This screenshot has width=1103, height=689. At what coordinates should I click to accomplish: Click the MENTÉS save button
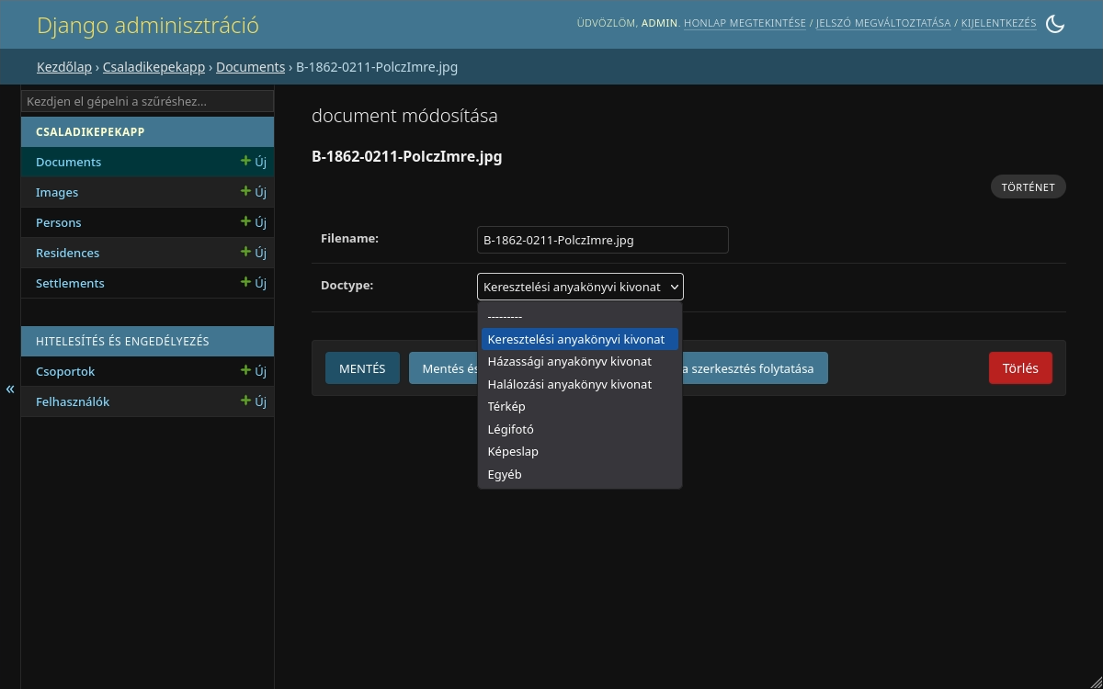[362, 368]
